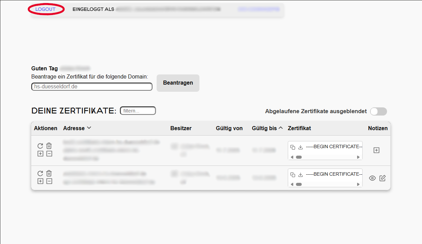The height and width of the screenshot is (244, 422).
Task: Renew the second certificate with refresh icon
Action: click(x=40, y=173)
